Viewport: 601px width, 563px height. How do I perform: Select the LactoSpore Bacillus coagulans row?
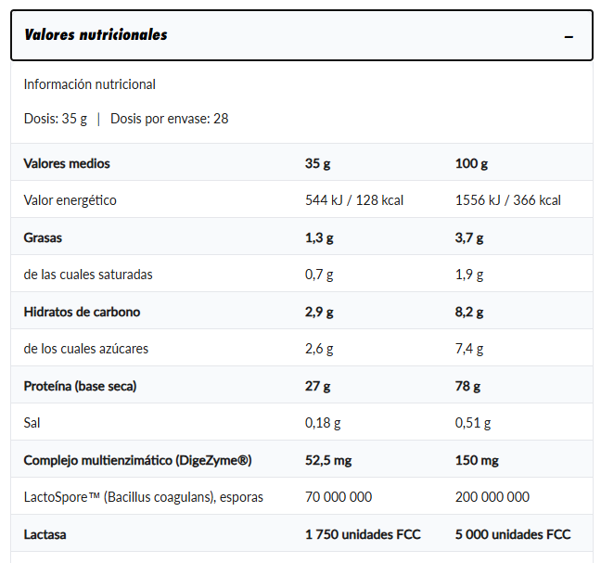[x=301, y=497]
